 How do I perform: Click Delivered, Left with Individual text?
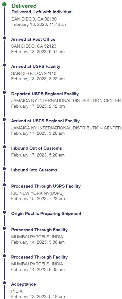(x=42, y=12)
